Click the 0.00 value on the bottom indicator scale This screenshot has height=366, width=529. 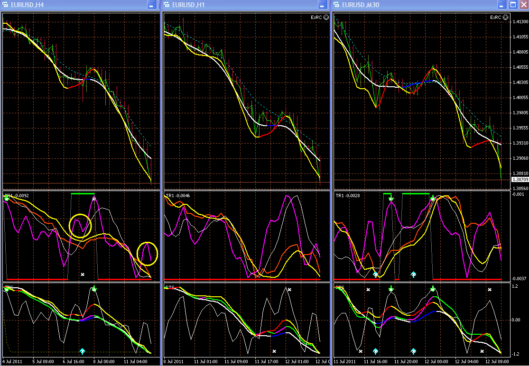click(516, 320)
